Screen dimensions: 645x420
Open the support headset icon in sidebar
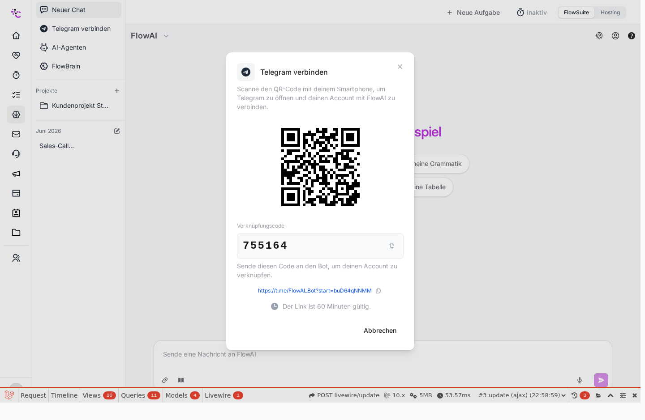[x=16, y=154]
